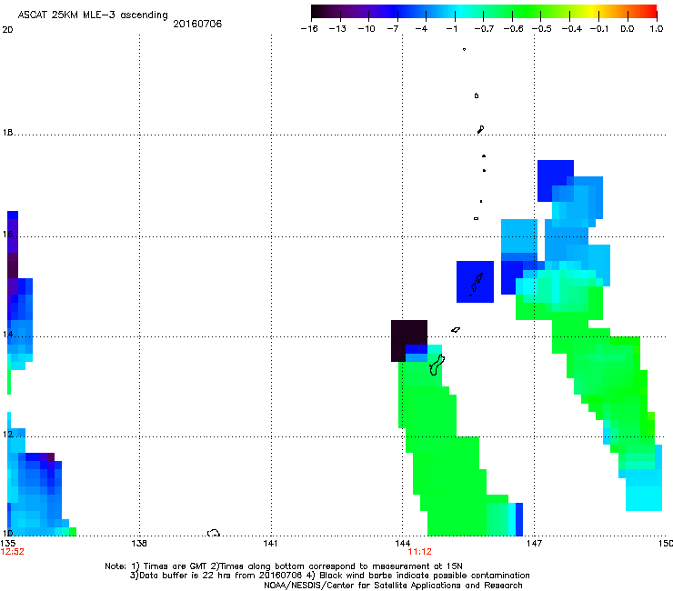Click the island outline near 10N bottom edge
Screen dimensions: 673x591
pos(214,533)
